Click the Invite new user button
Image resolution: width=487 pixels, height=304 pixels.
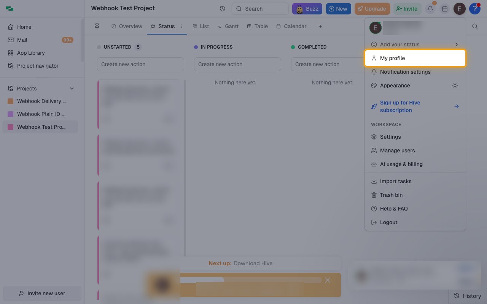(x=42, y=293)
